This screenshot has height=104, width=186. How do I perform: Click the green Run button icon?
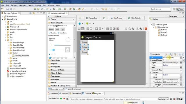click(x=60, y=9)
